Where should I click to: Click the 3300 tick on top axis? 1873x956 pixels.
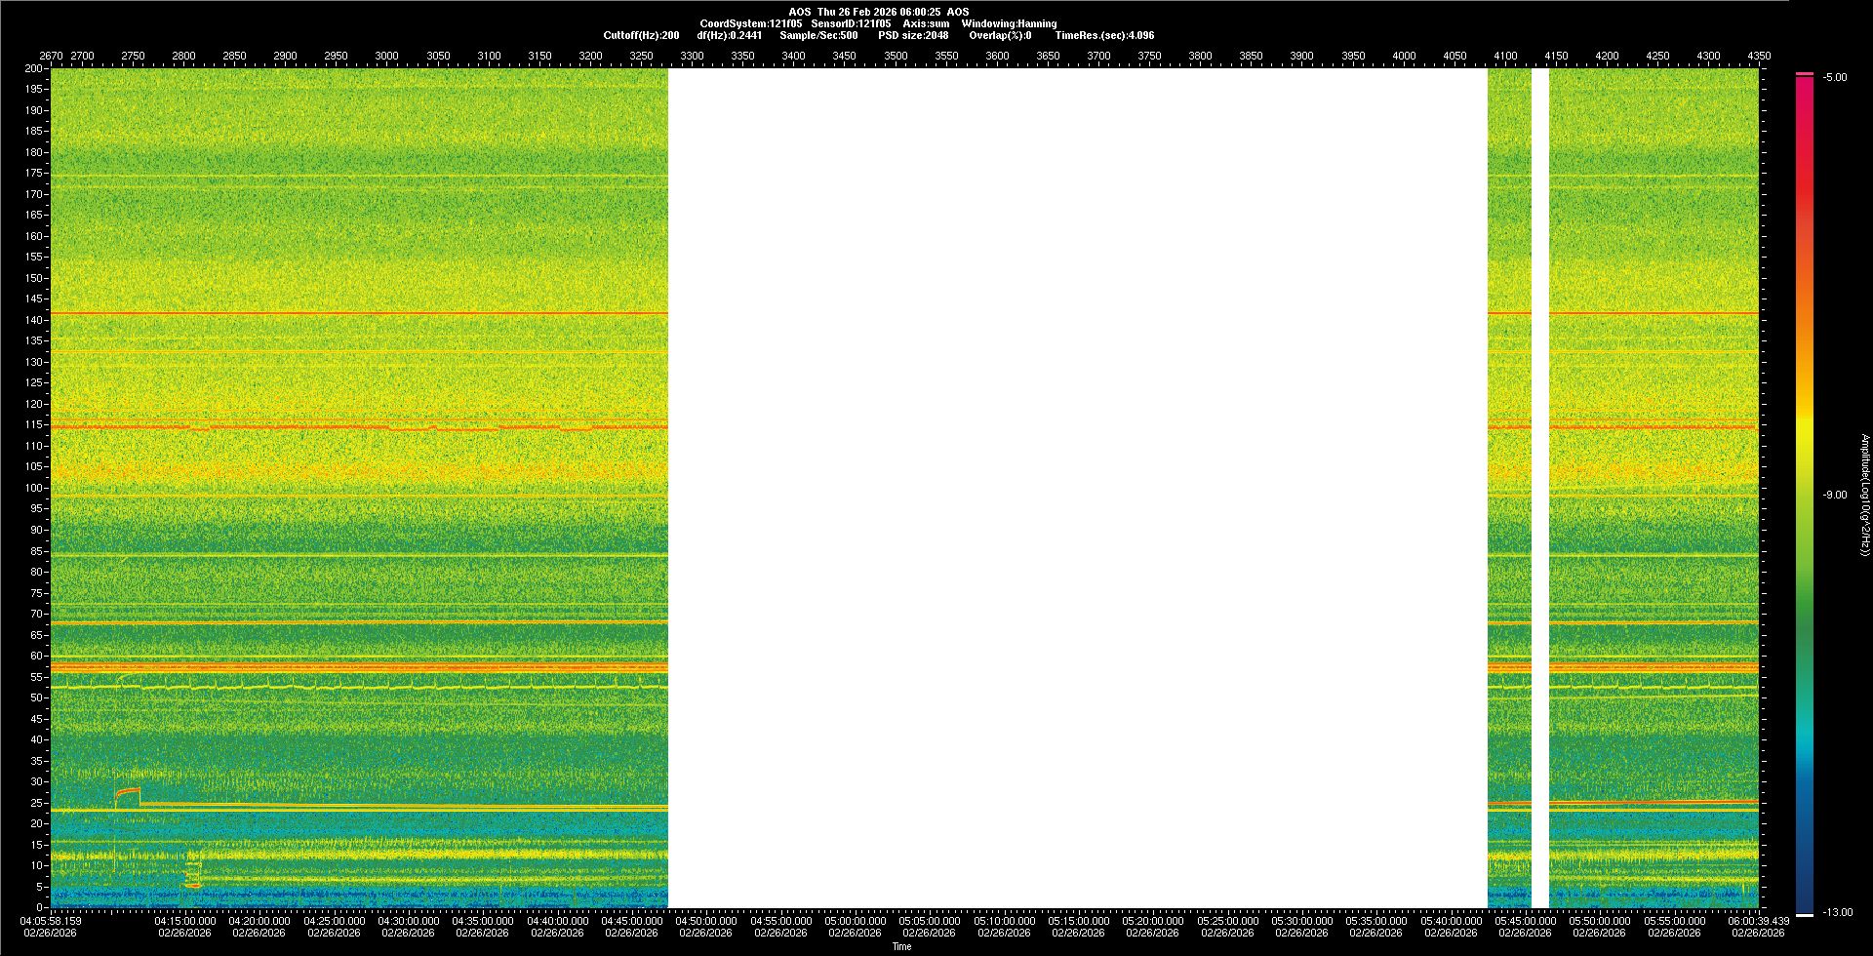click(692, 56)
